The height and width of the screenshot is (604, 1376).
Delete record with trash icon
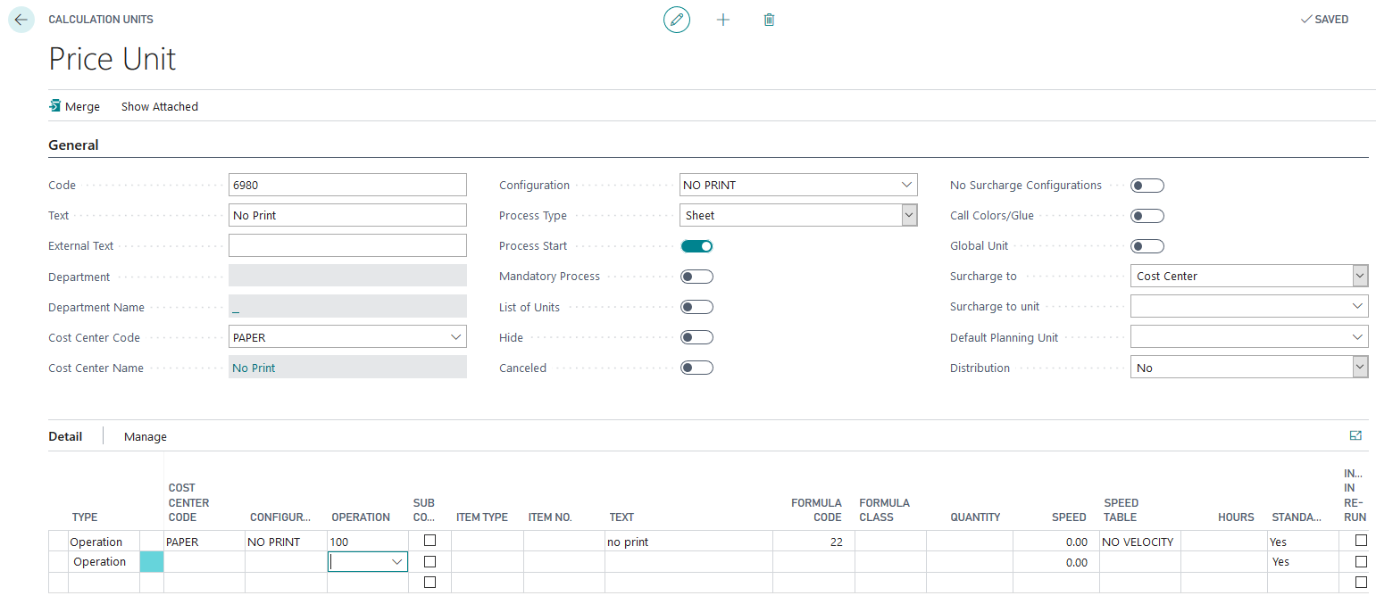(769, 20)
